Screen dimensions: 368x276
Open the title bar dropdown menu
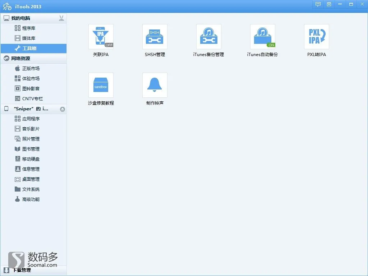click(329, 4)
